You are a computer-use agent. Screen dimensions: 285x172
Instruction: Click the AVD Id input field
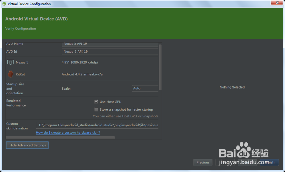click(110, 51)
